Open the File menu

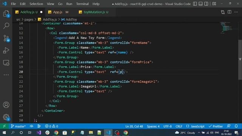coord(14,4)
